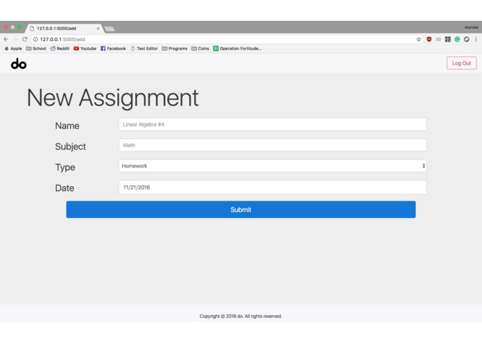Submit the new assignment form
This screenshot has width=482, height=343.
241,210
